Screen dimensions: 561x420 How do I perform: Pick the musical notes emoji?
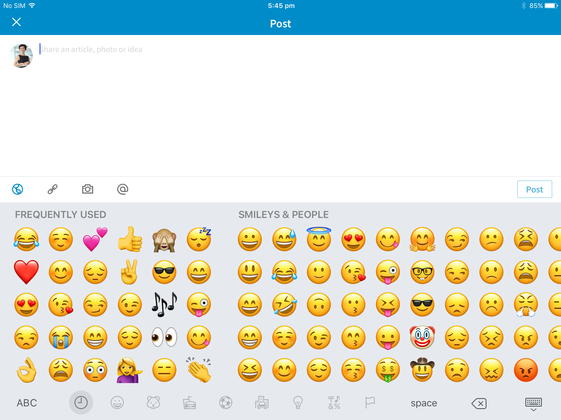click(164, 305)
